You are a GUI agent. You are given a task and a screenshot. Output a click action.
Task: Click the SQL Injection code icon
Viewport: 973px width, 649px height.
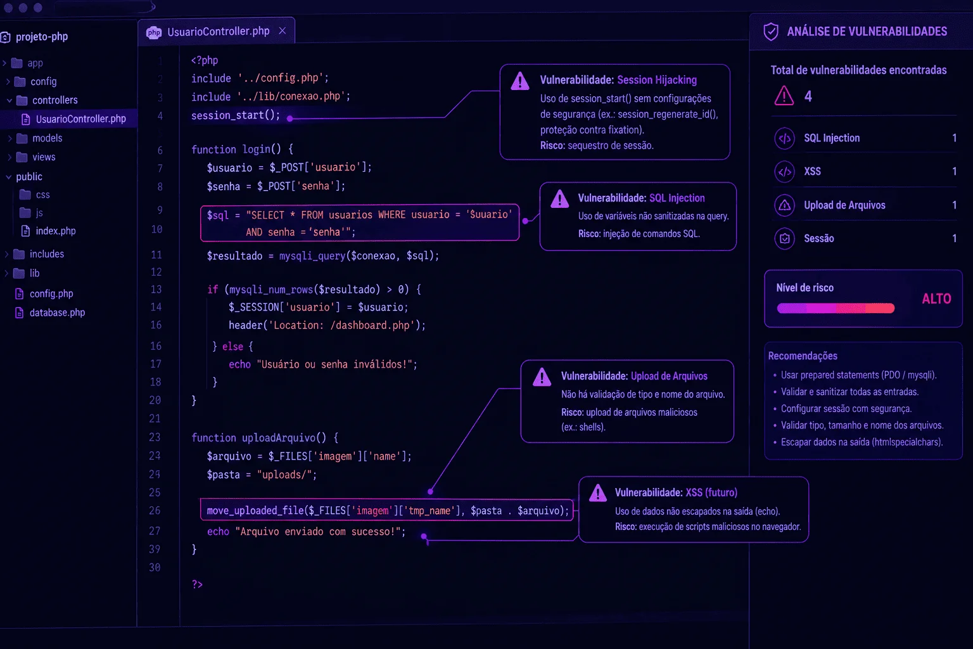785,138
